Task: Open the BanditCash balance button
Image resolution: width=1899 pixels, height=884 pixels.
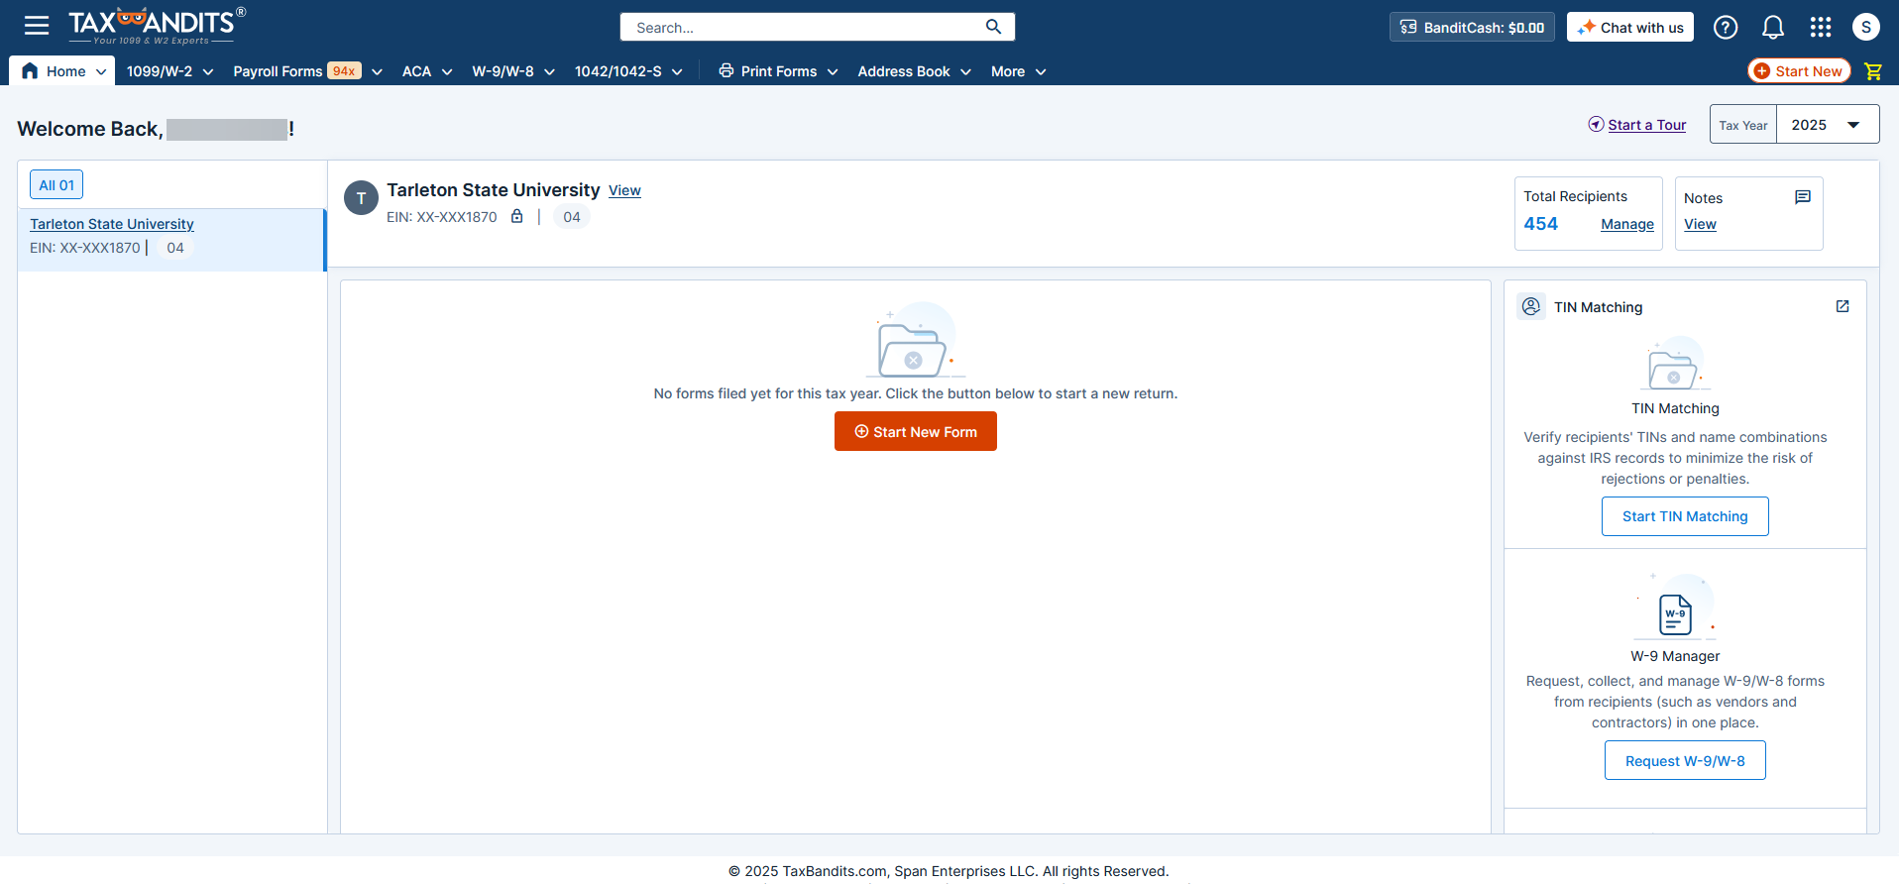Action: tap(1472, 27)
